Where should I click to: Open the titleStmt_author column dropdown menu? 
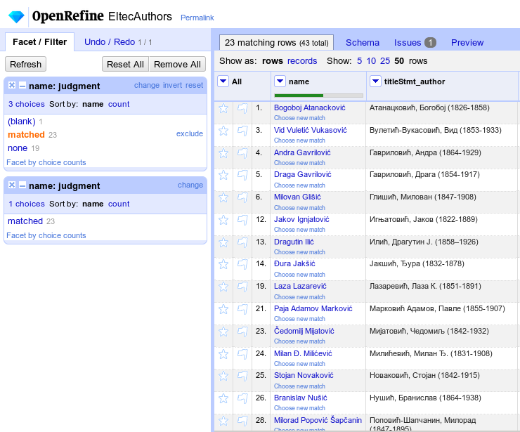[x=375, y=81]
